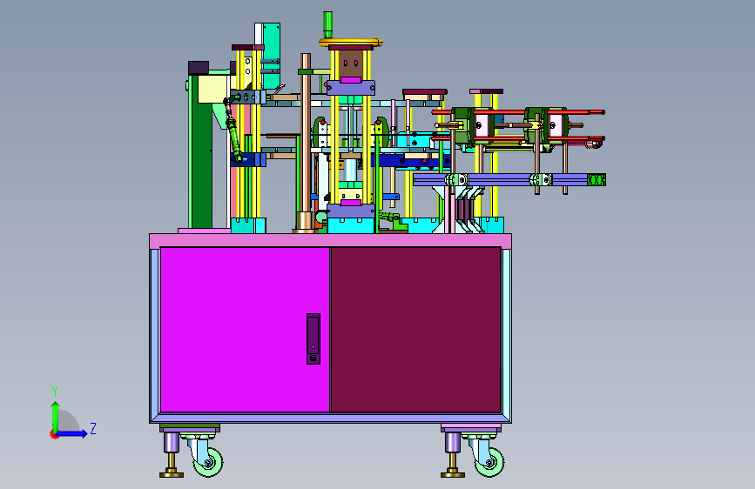Select the green patterned end block of the rail
The width and height of the screenshot is (755, 489).
[x=597, y=180]
